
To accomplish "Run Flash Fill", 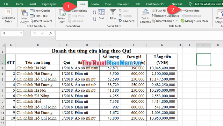I will point(159,10).
